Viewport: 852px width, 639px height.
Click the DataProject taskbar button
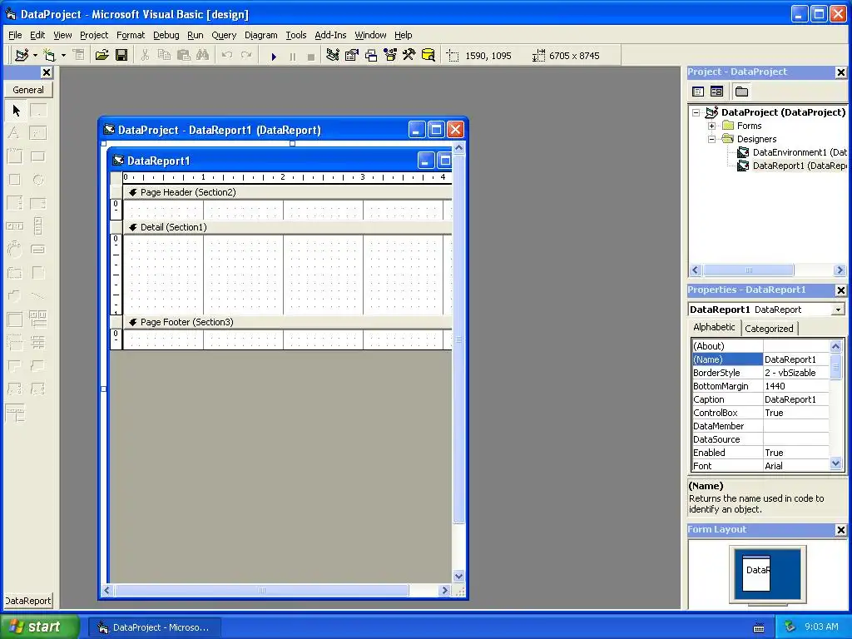click(154, 627)
